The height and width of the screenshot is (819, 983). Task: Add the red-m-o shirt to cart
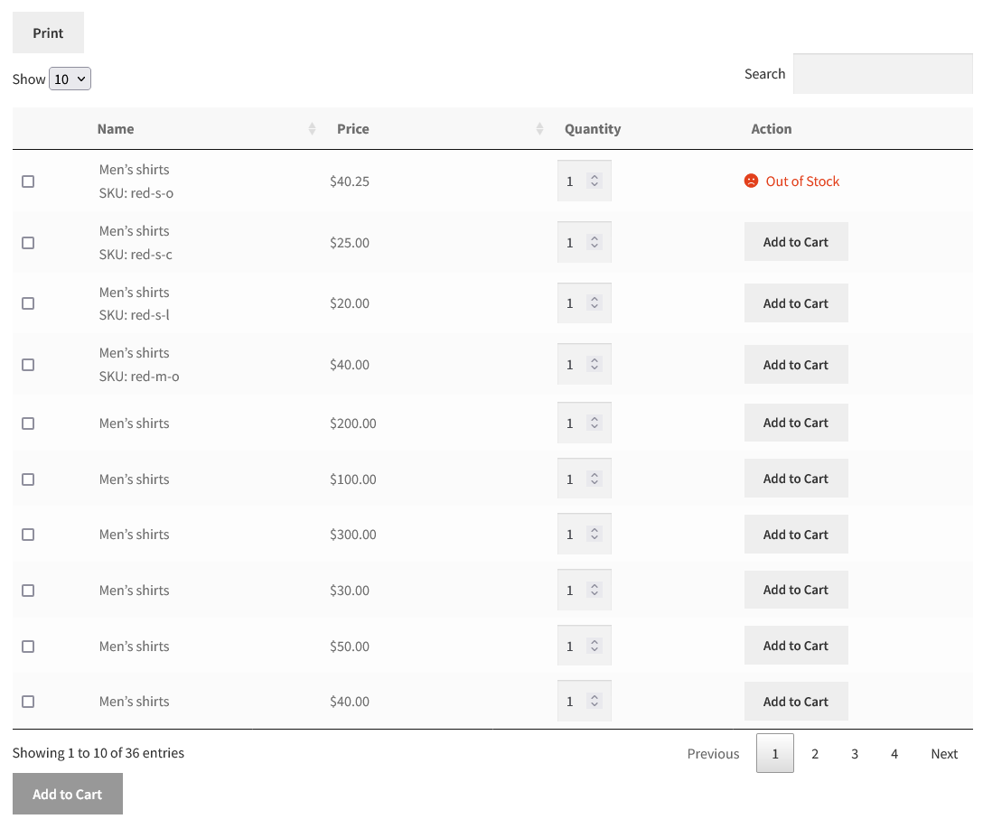point(796,365)
